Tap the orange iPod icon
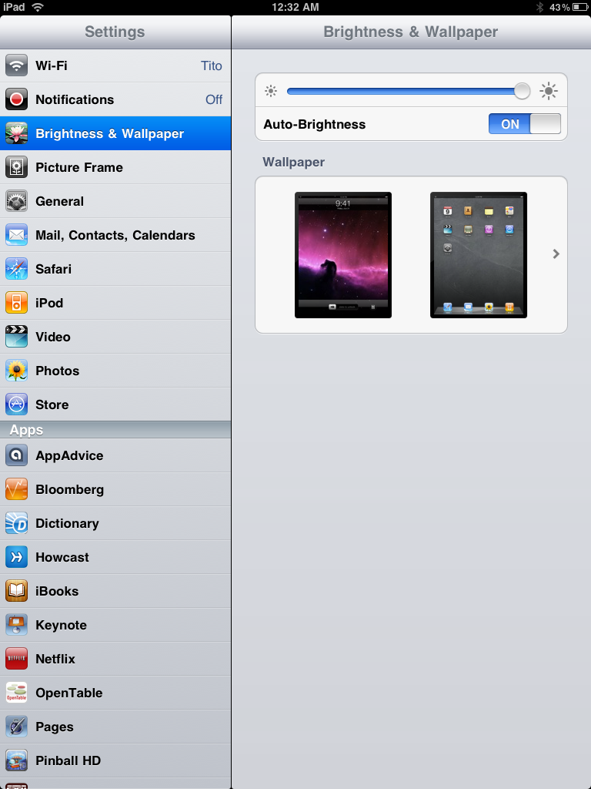The image size is (591, 789). (x=17, y=303)
